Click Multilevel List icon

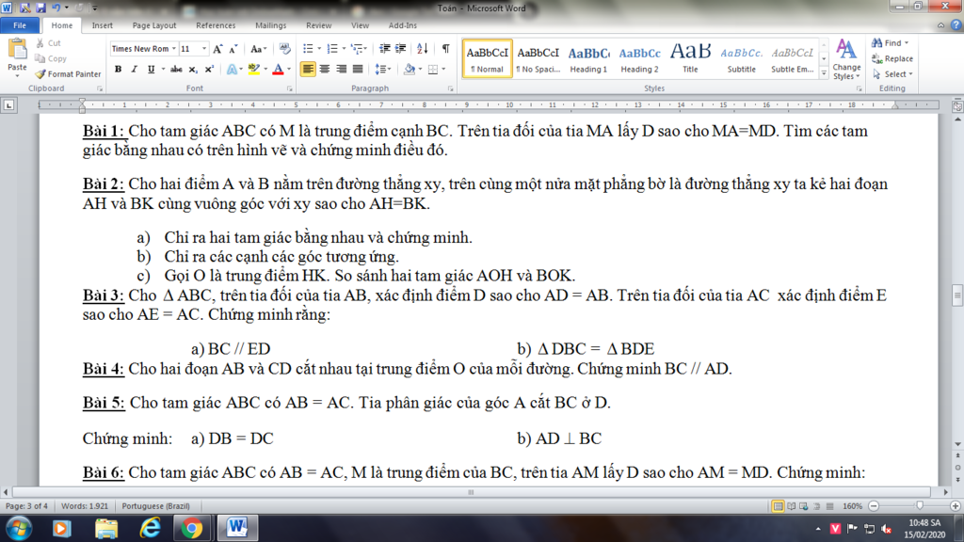[357, 49]
